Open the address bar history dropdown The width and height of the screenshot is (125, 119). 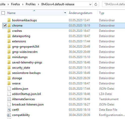[x=90, y=4]
